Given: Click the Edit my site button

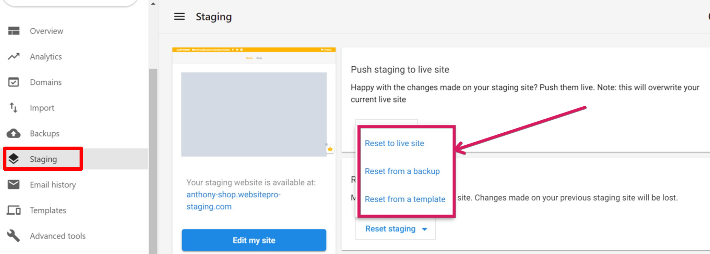Looking at the screenshot, I should pyautogui.click(x=253, y=240).
